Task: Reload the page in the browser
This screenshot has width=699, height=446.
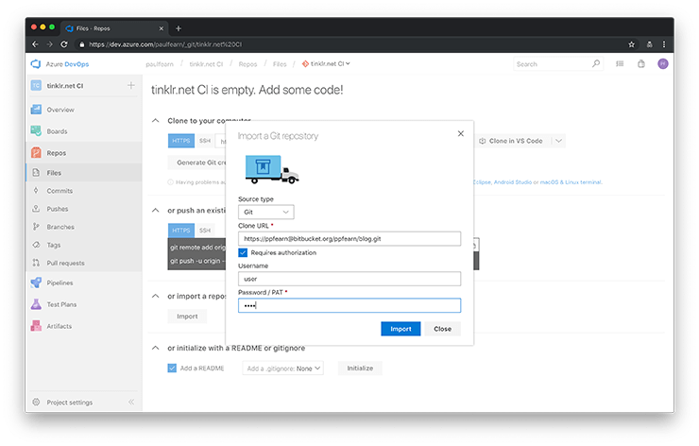Action: tap(63, 44)
